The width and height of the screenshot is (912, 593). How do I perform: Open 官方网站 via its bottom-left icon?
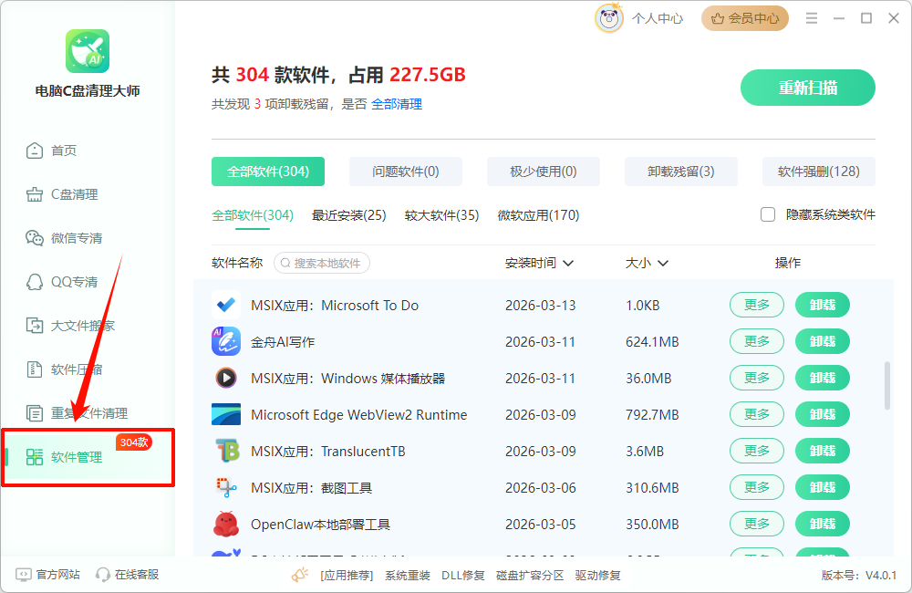tap(23, 575)
